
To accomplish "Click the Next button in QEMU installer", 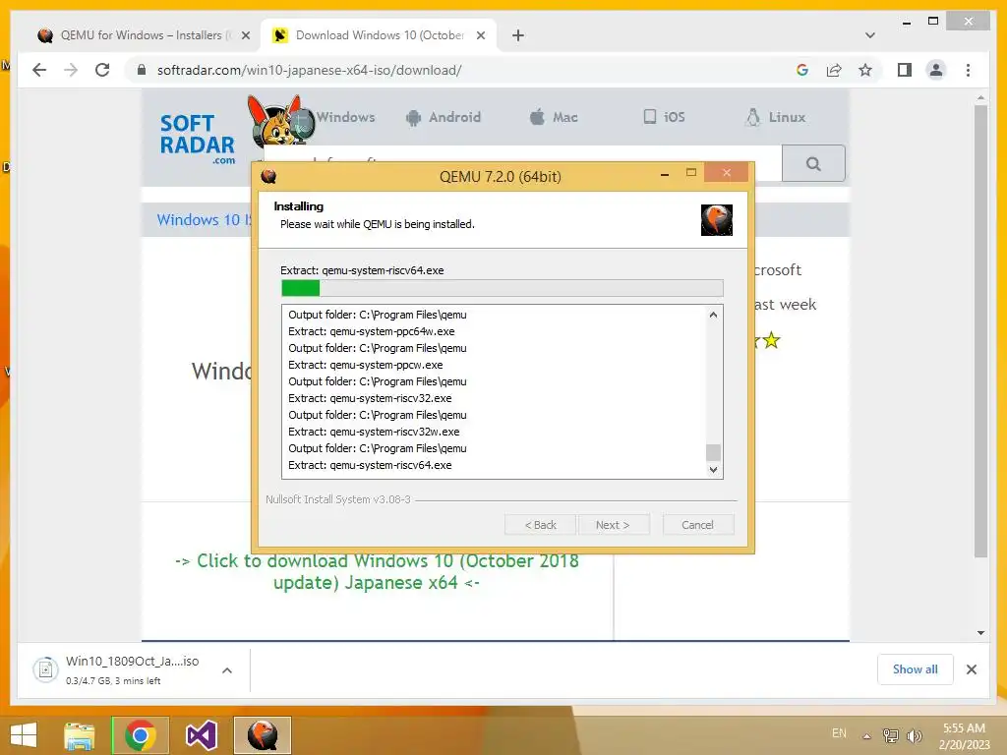I will [613, 525].
